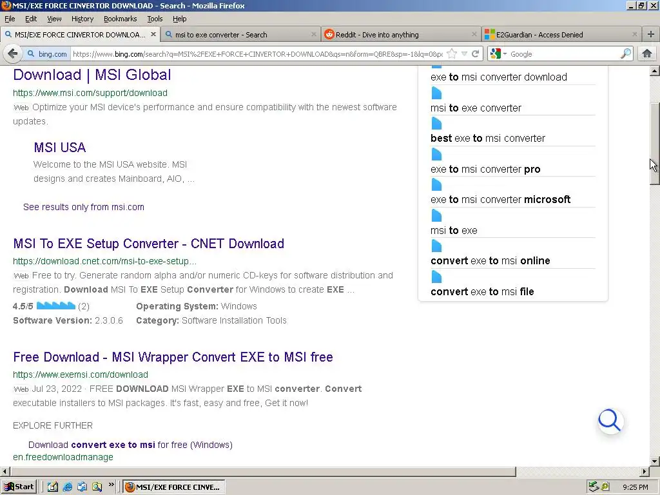
Task: Open a new tab with plus button
Action: [651, 35]
